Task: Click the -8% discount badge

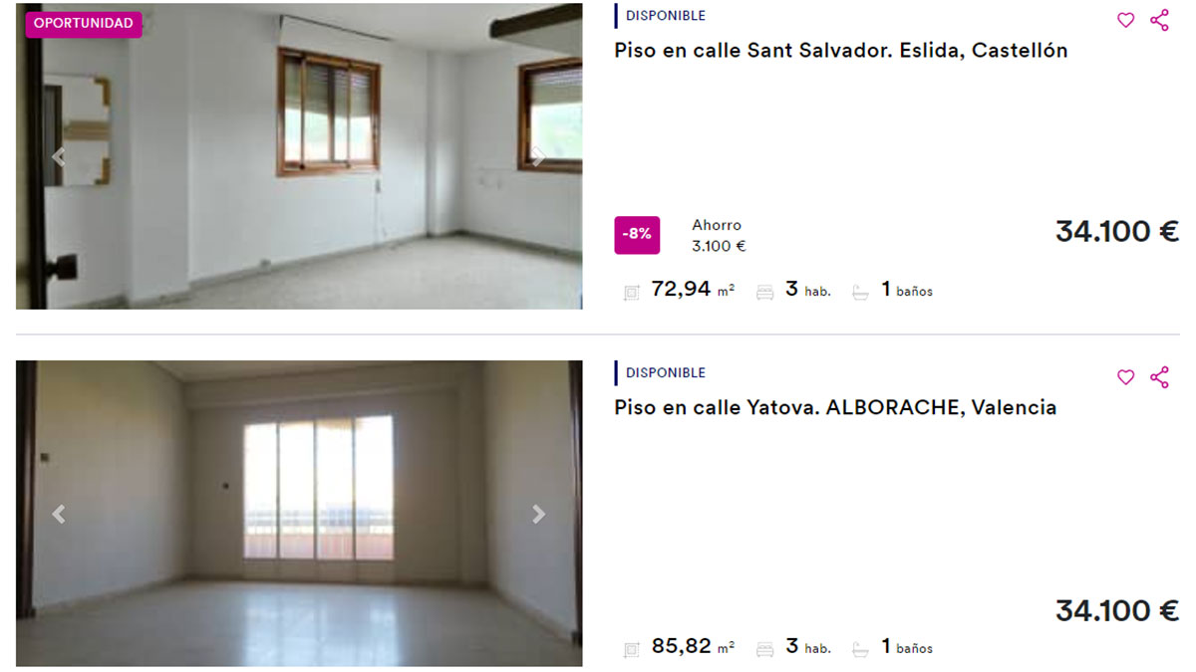Action: coord(637,235)
